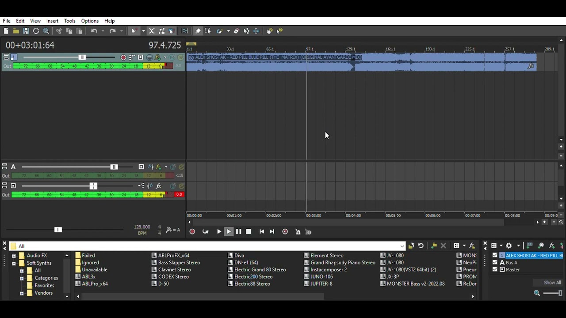
Task: Uncheck the Bus A checkbox
Action: click(x=495, y=262)
